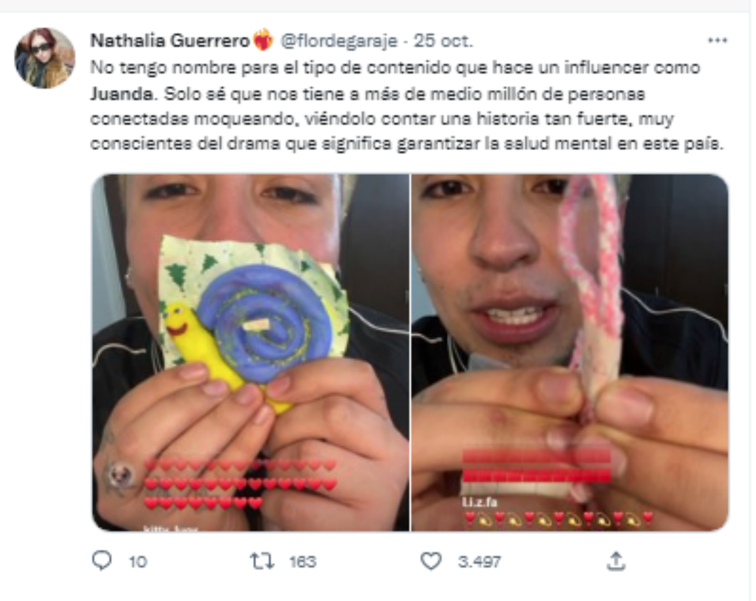Image resolution: width=756 pixels, height=601 pixels.
Task: Click the tweet text about salud mental
Action: click(406, 106)
